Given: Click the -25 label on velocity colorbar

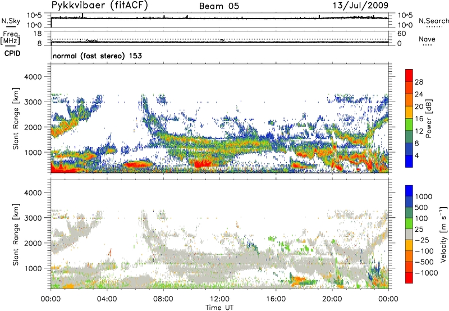Looking at the screenshot, I should click(422, 240).
